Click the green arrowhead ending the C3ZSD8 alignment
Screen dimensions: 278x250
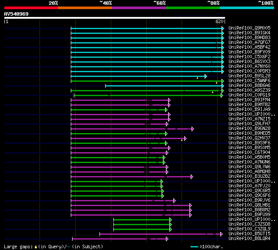point(171,225)
